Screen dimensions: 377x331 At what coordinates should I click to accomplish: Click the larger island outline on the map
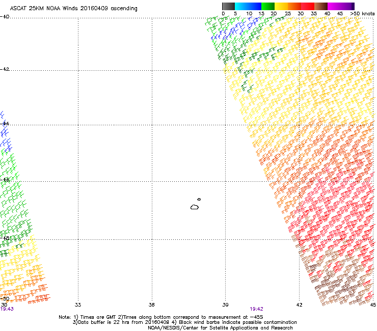point(195,207)
